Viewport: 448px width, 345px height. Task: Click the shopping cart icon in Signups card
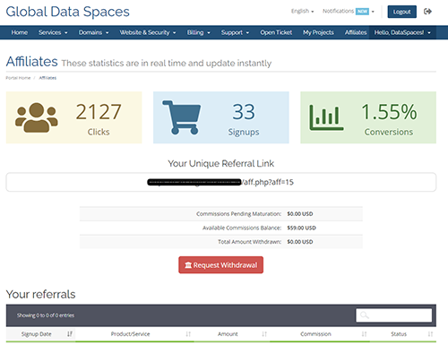point(182,117)
